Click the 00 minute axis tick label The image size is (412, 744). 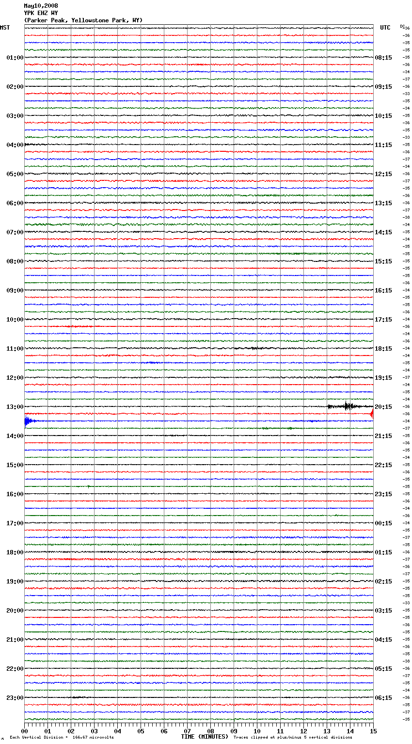24,731
